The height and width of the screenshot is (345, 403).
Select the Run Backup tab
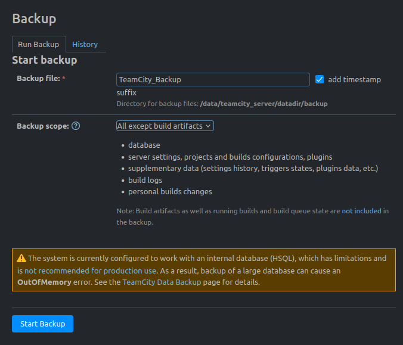[39, 44]
